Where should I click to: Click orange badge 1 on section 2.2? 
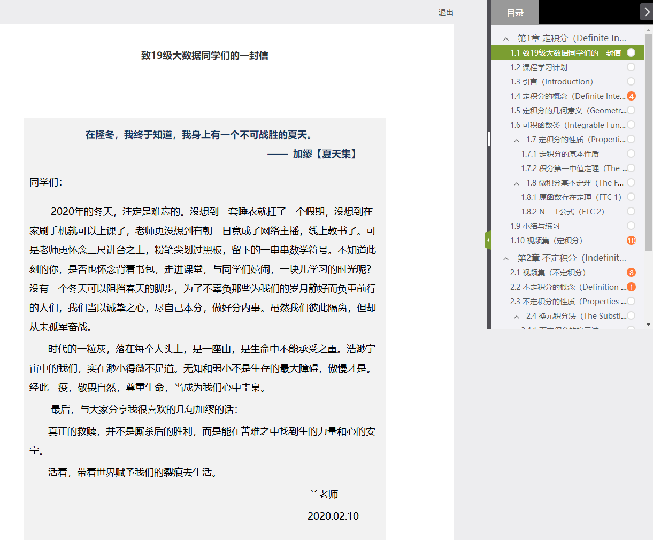coord(631,287)
